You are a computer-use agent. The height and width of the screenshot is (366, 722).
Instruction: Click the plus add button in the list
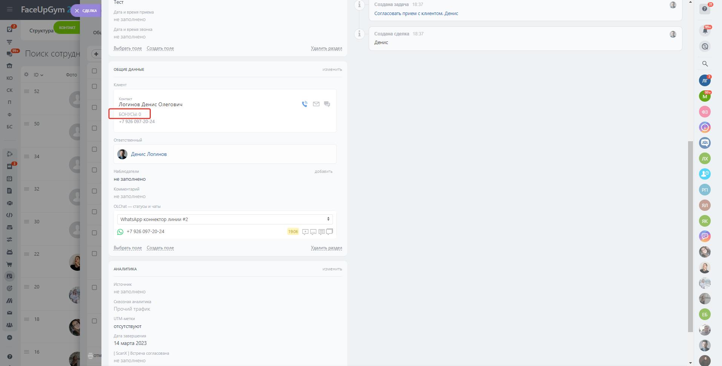(96, 54)
